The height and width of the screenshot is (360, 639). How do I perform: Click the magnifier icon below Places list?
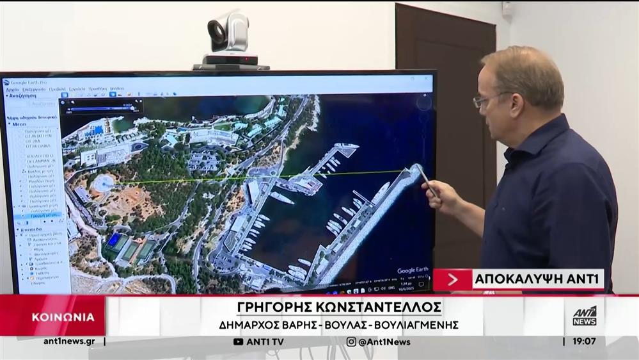(17, 222)
